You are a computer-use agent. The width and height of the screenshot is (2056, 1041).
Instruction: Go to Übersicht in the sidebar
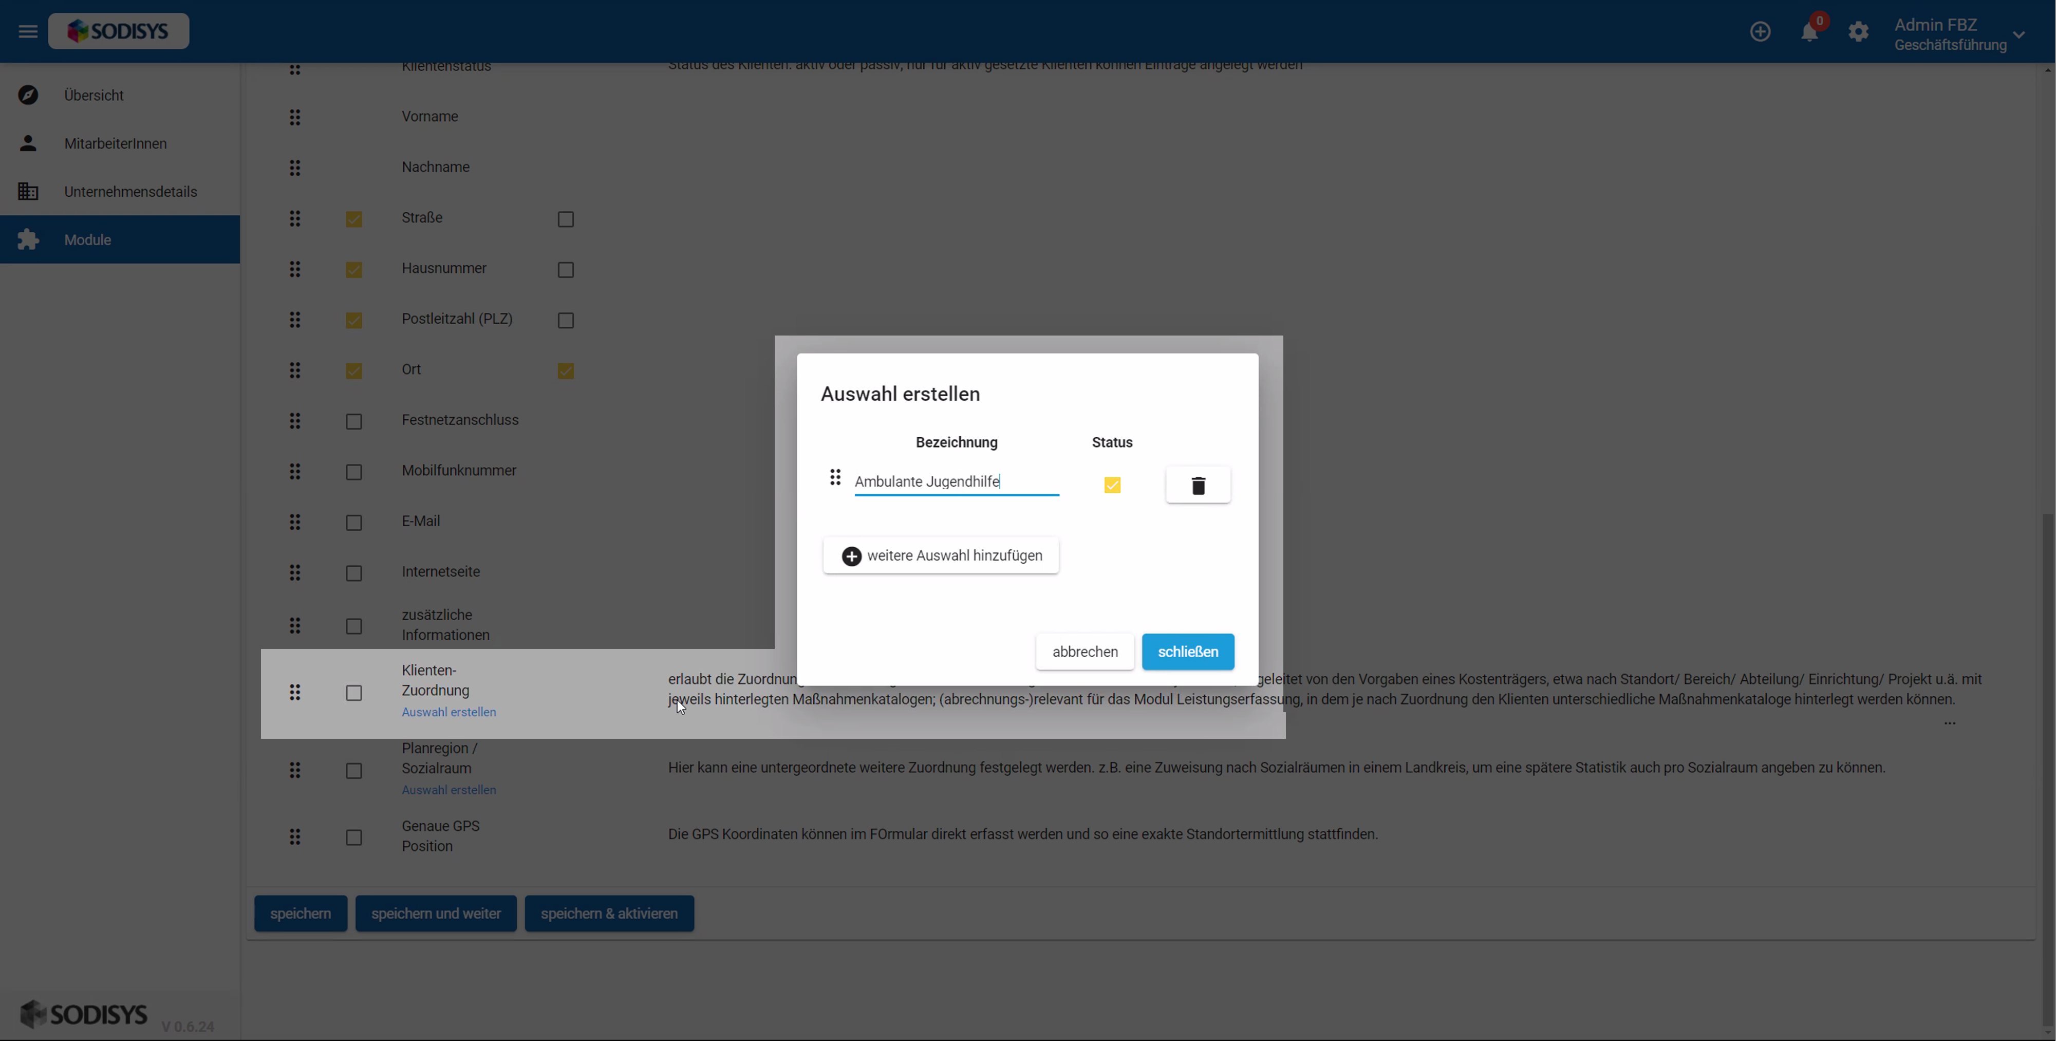point(120,95)
